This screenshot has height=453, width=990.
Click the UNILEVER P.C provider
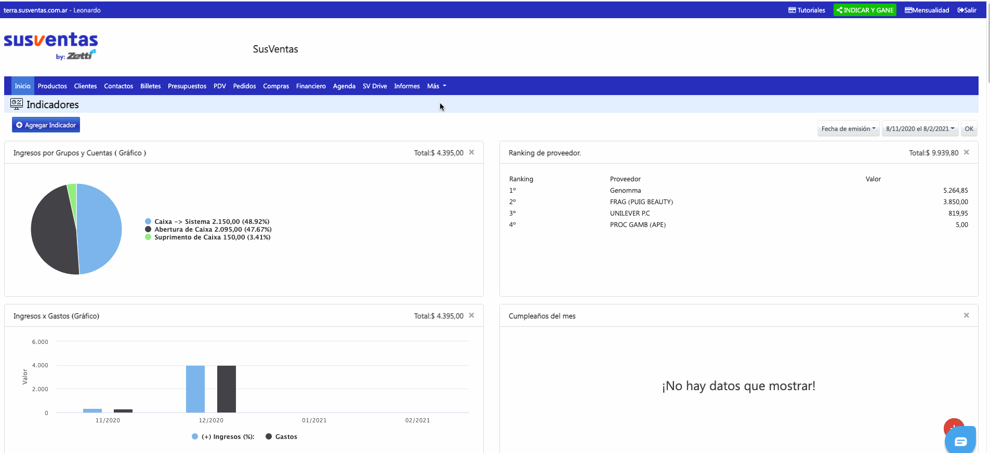(630, 214)
